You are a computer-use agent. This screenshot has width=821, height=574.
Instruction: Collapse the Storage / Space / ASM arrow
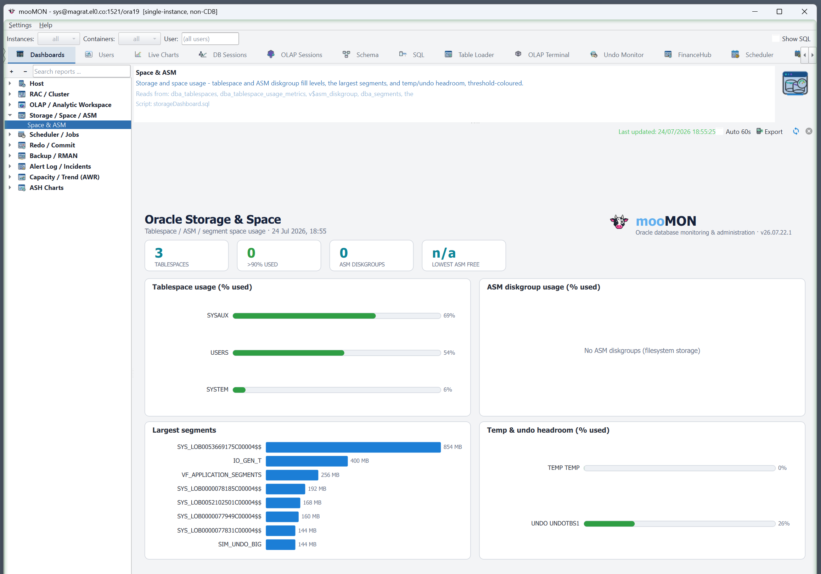tap(10, 115)
